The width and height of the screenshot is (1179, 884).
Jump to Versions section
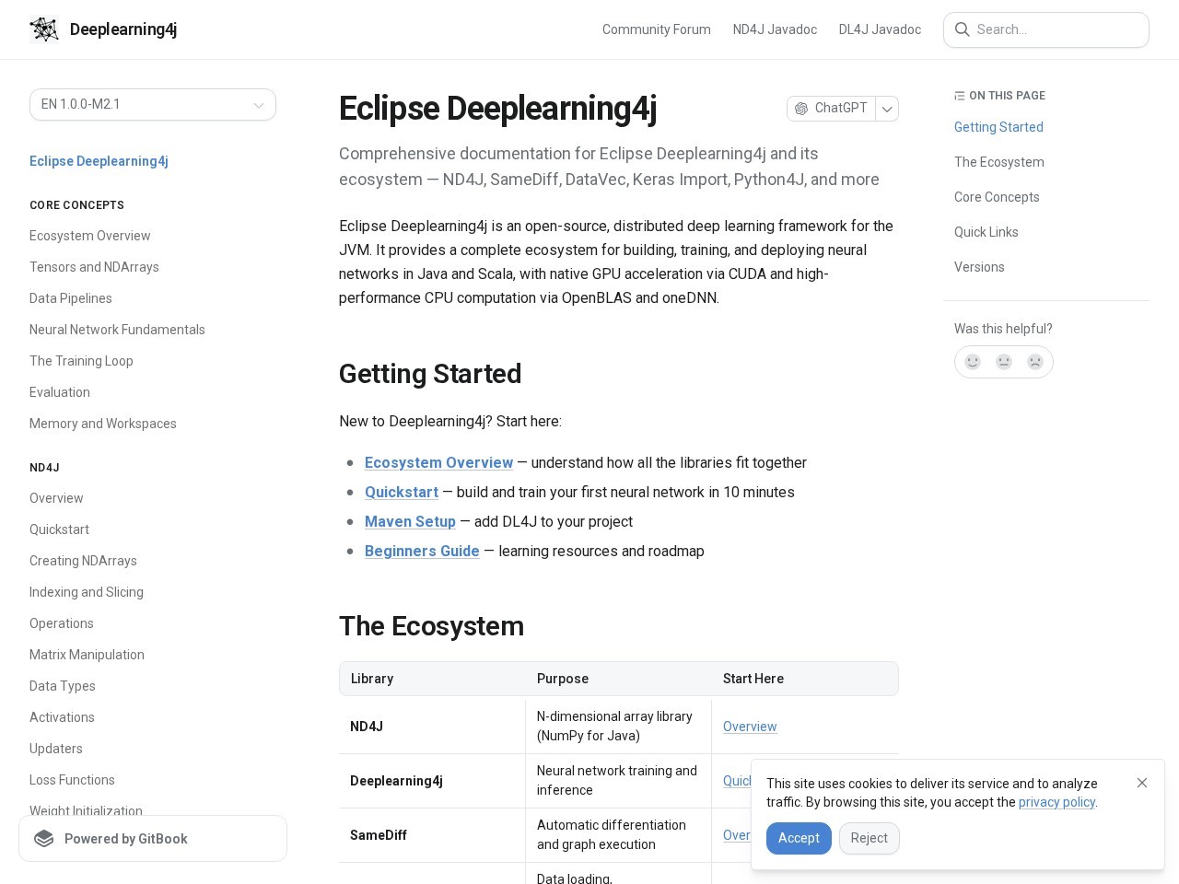(x=979, y=267)
